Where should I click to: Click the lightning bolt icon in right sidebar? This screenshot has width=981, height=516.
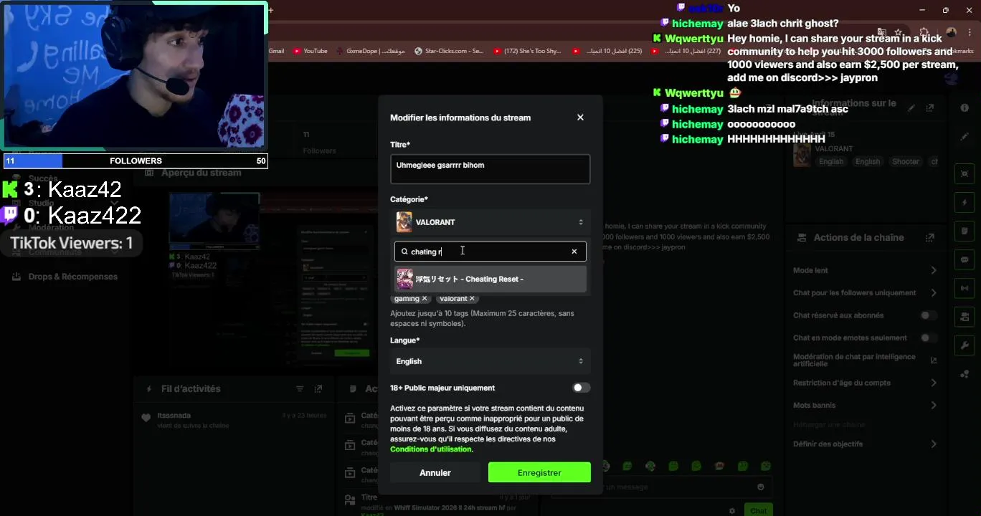pos(965,203)
